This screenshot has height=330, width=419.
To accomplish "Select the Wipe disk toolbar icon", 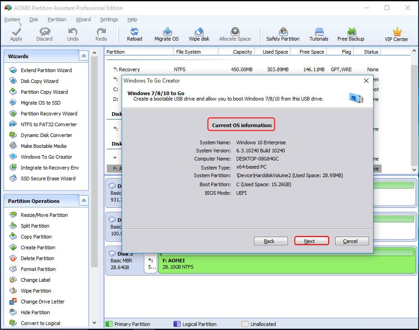I will pos(199,35).
